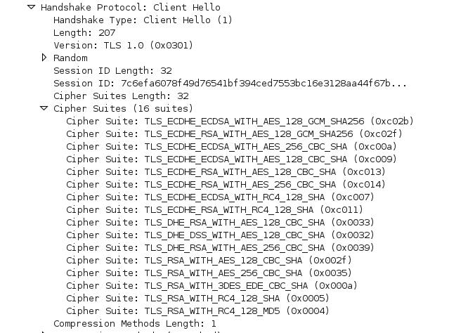The height and width of the screenshot is (333, 449).
Task: Collapse the Cipher Suites (16 suites) list
Action: coord(44,108)
